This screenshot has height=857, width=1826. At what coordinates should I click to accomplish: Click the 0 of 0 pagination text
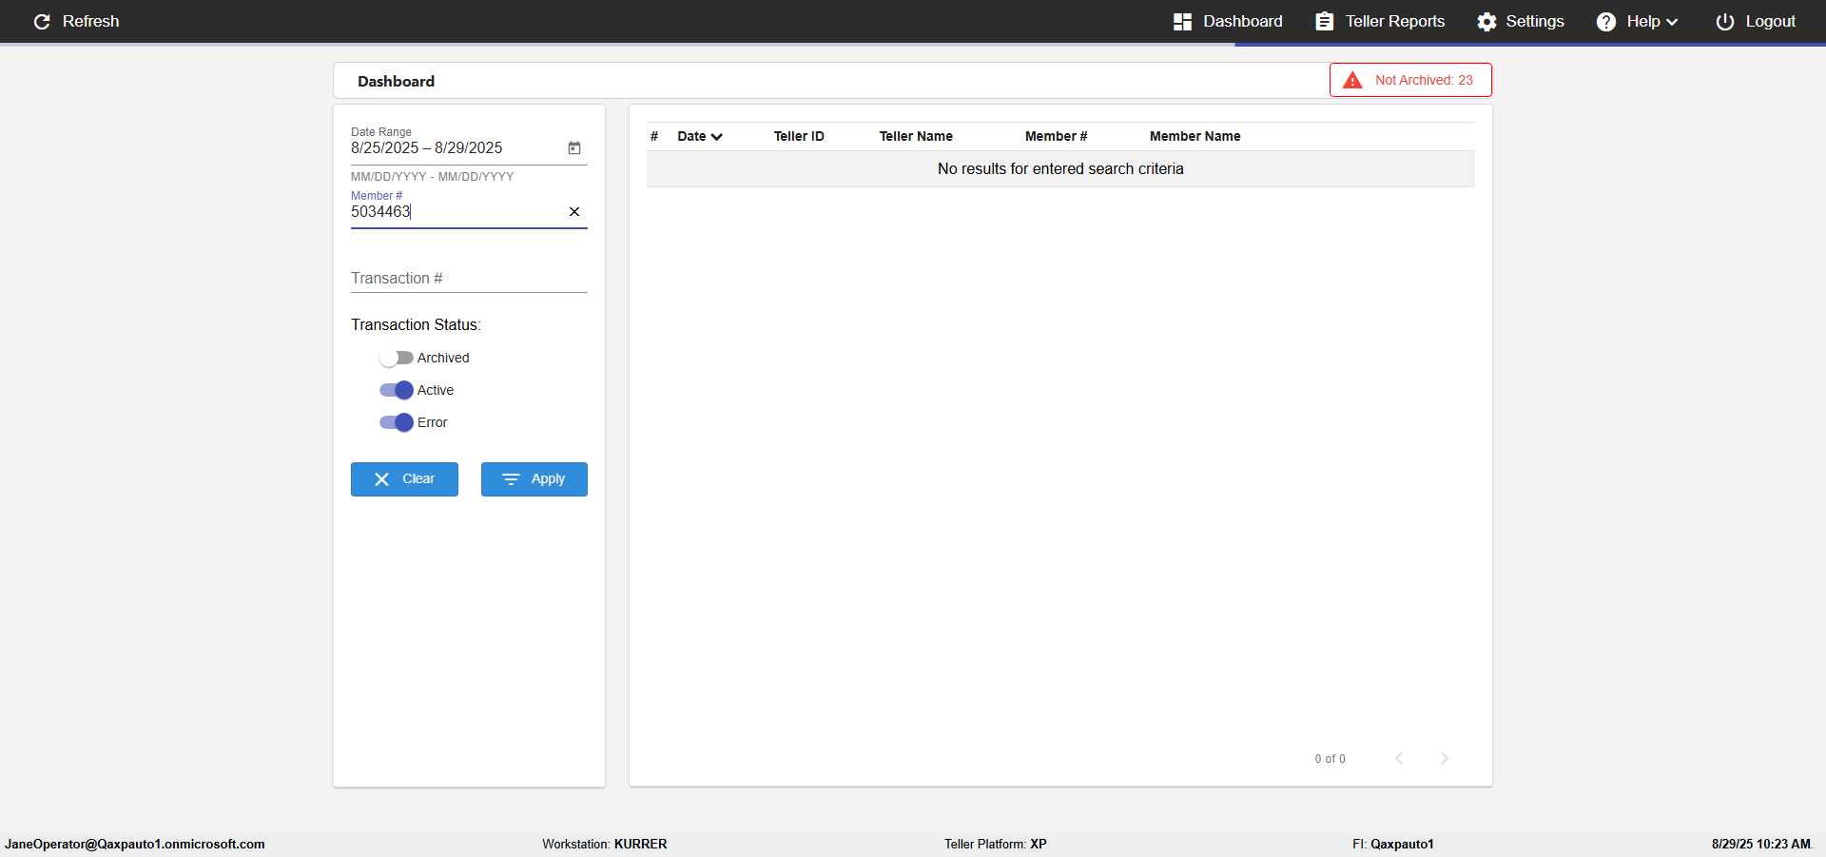[1330, 759]
